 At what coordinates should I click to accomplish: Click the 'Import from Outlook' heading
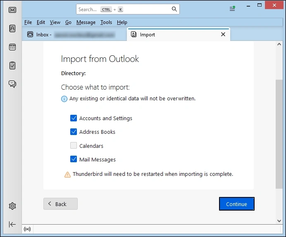click(x=100, y=59)
